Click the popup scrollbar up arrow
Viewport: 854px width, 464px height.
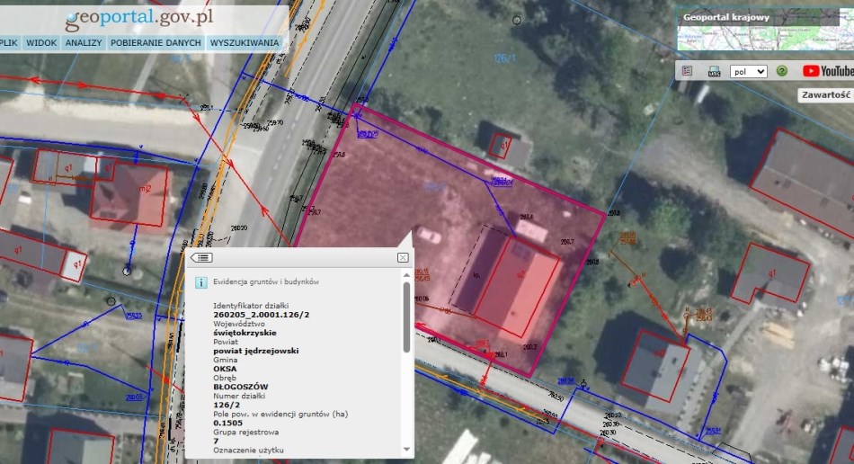coord(407,274)
